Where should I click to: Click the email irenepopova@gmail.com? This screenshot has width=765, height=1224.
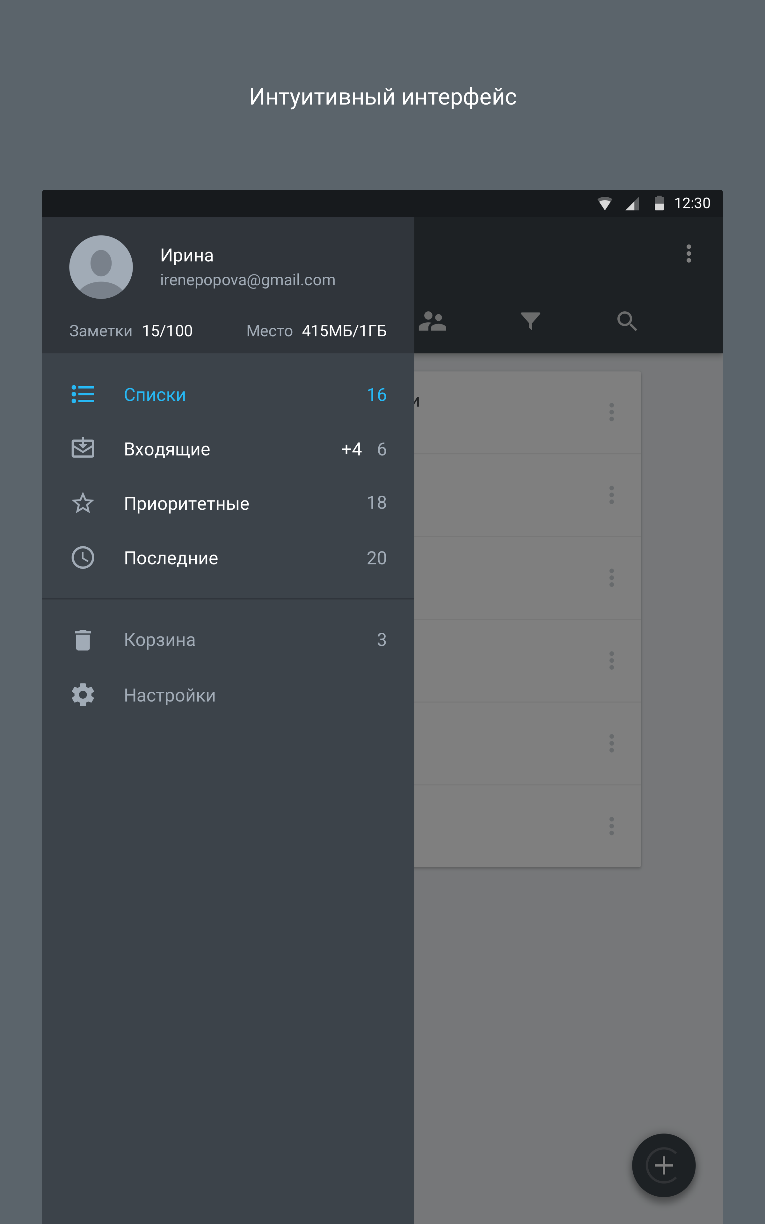(248, 280)
